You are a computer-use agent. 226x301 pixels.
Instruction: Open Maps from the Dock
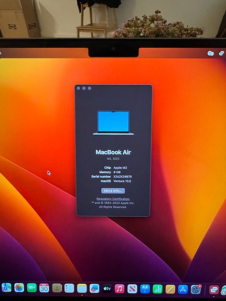pyautogui.click(x=6, y=288)
